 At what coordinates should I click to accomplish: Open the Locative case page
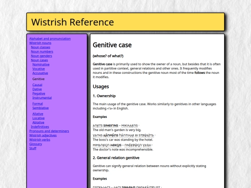(x=39, y=118)
